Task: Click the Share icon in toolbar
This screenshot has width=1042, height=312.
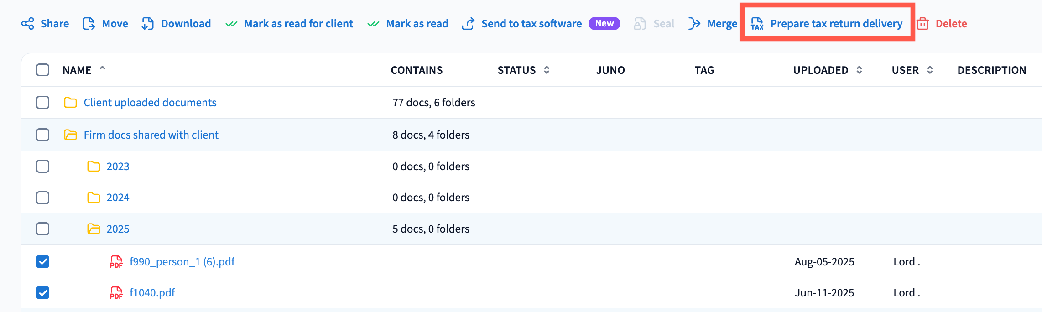Action: 28,24
